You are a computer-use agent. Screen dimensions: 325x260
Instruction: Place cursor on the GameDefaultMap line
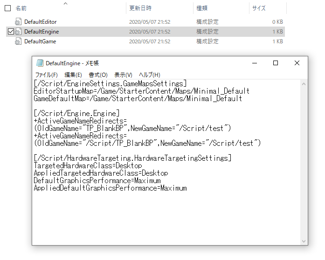138,98
